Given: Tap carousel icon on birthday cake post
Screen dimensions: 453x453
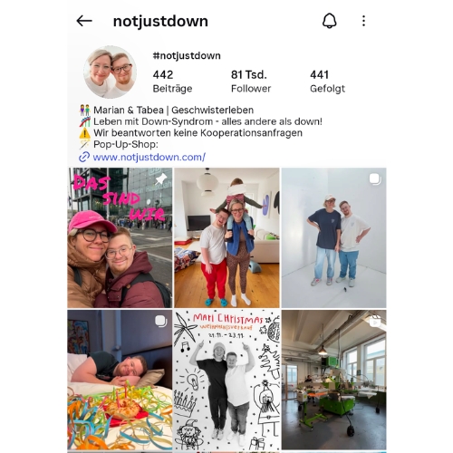Looking at the screenshot, I should [x=161, y=321].
